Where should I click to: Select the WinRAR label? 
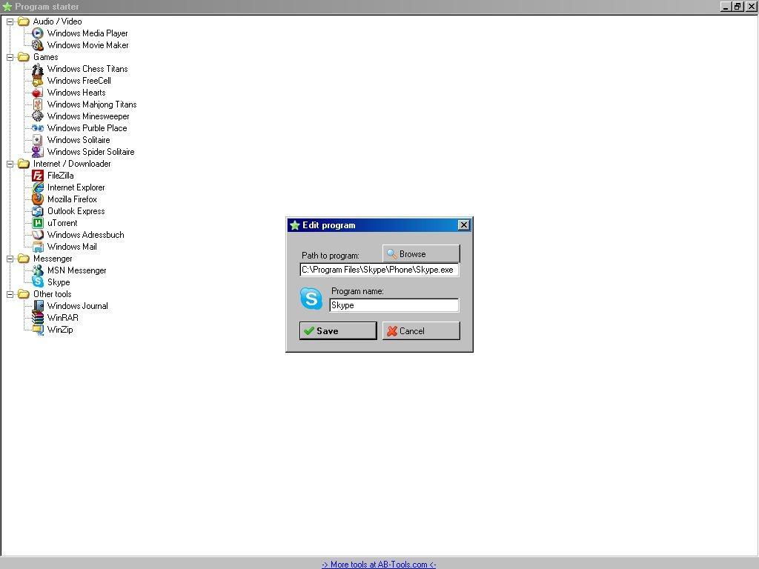(x=63, y=318)
